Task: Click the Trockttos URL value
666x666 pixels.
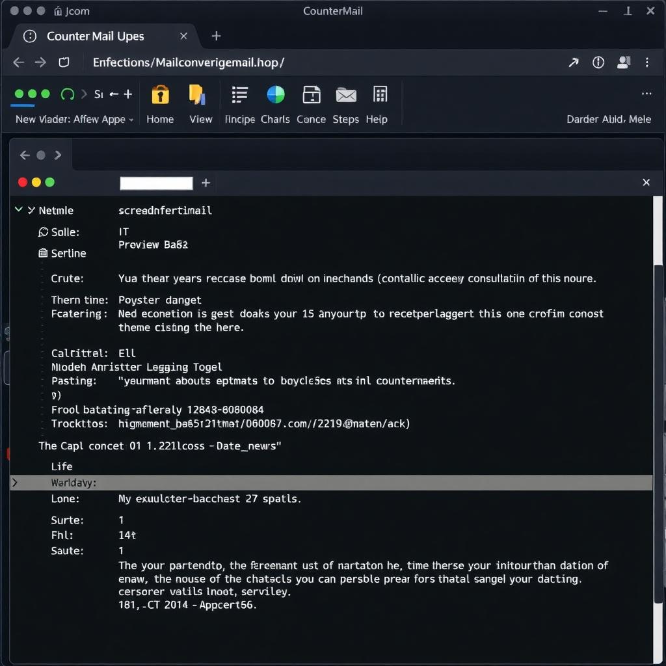Action: [264, 424]
